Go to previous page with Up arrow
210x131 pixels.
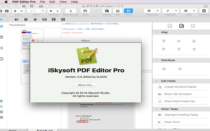point(51,11)
